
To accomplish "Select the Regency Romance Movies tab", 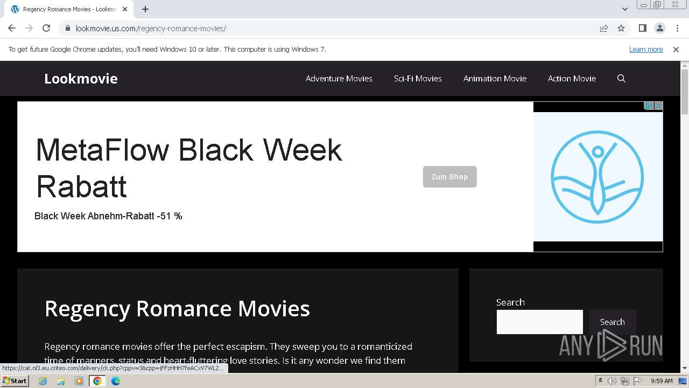I will (x=68, y=9).
